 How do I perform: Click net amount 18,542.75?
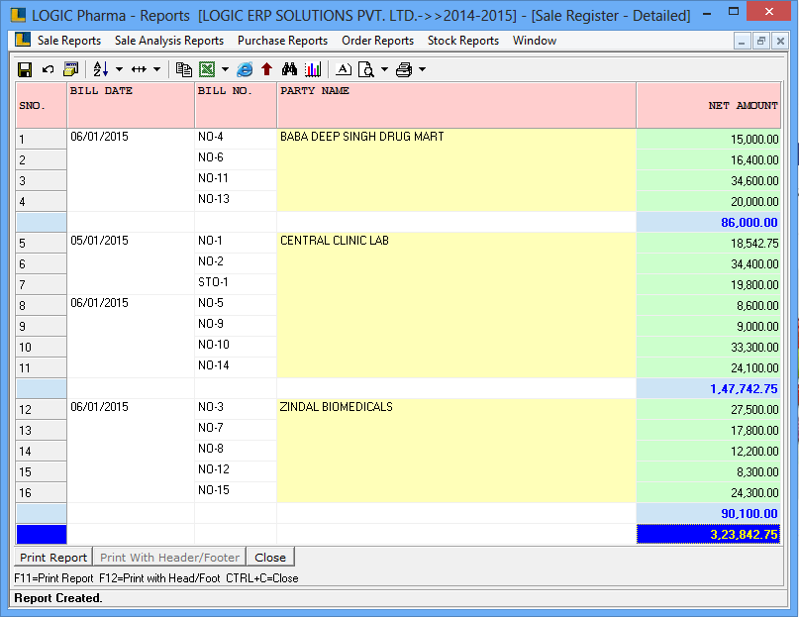[x=754, y=244]
